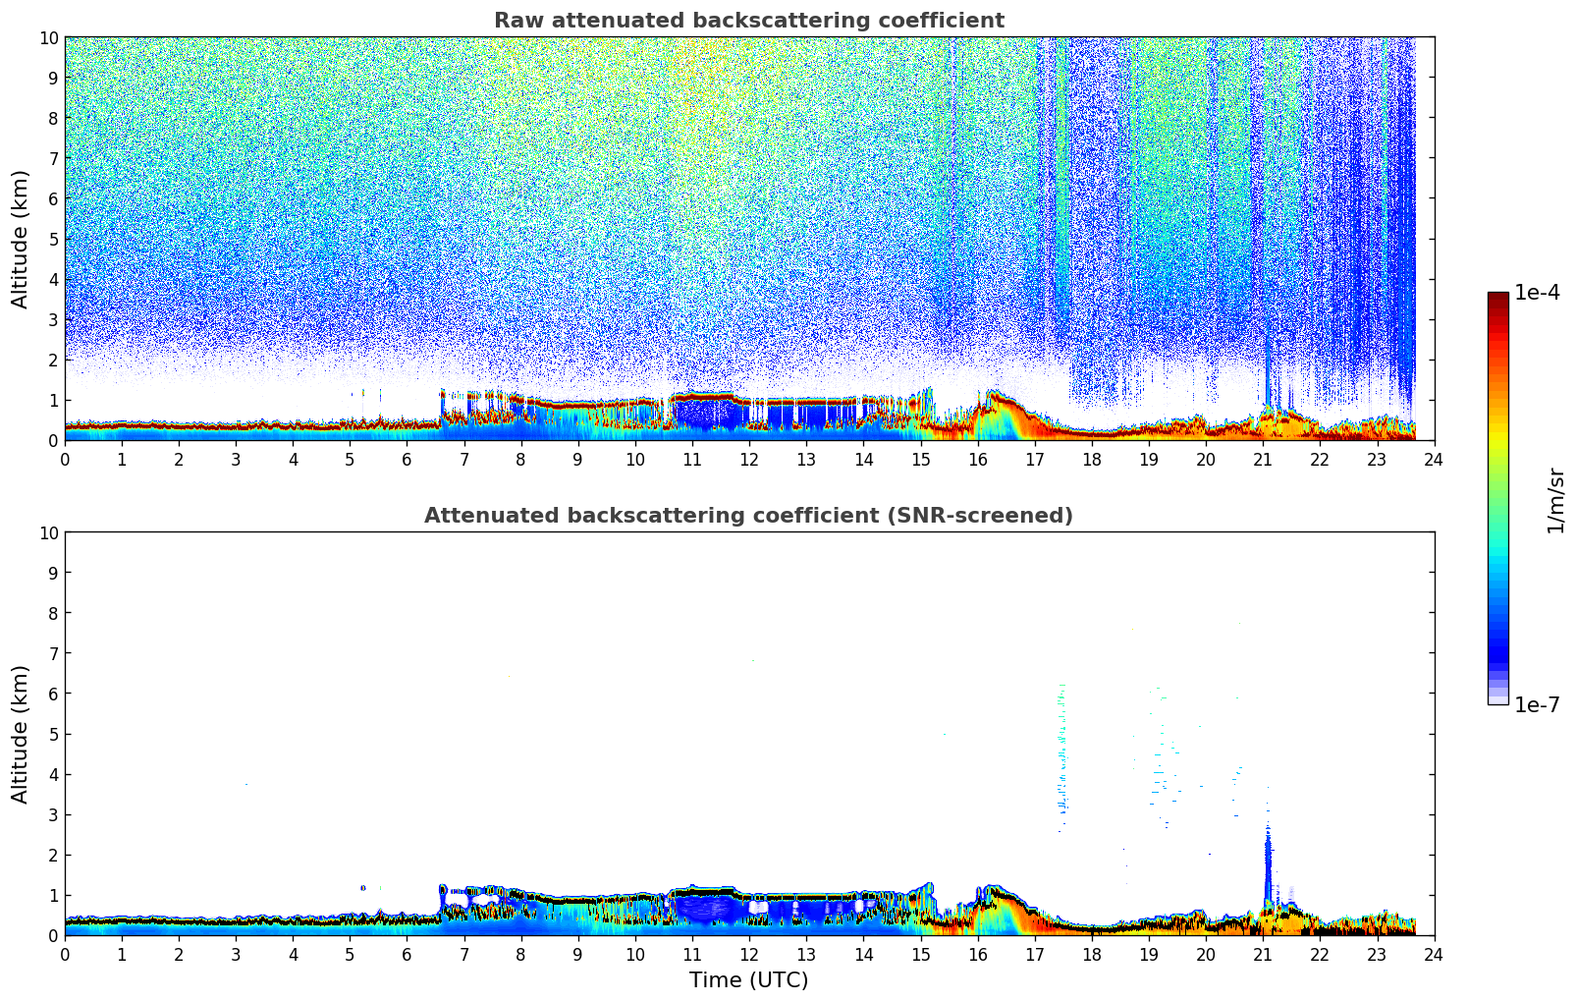Click the "12" time tick under the top plot
The image size is (1577, 1002).
(749, 460)
